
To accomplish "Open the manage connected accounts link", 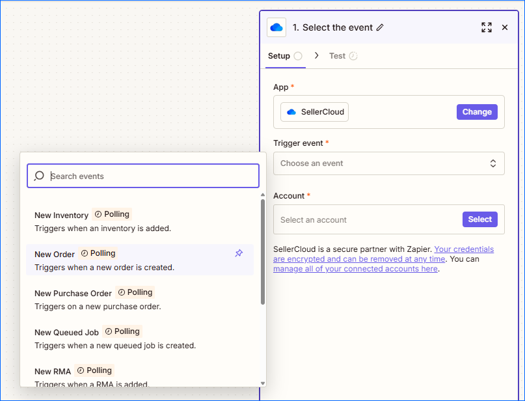I will pyautogui.click(x=355, y=269).
